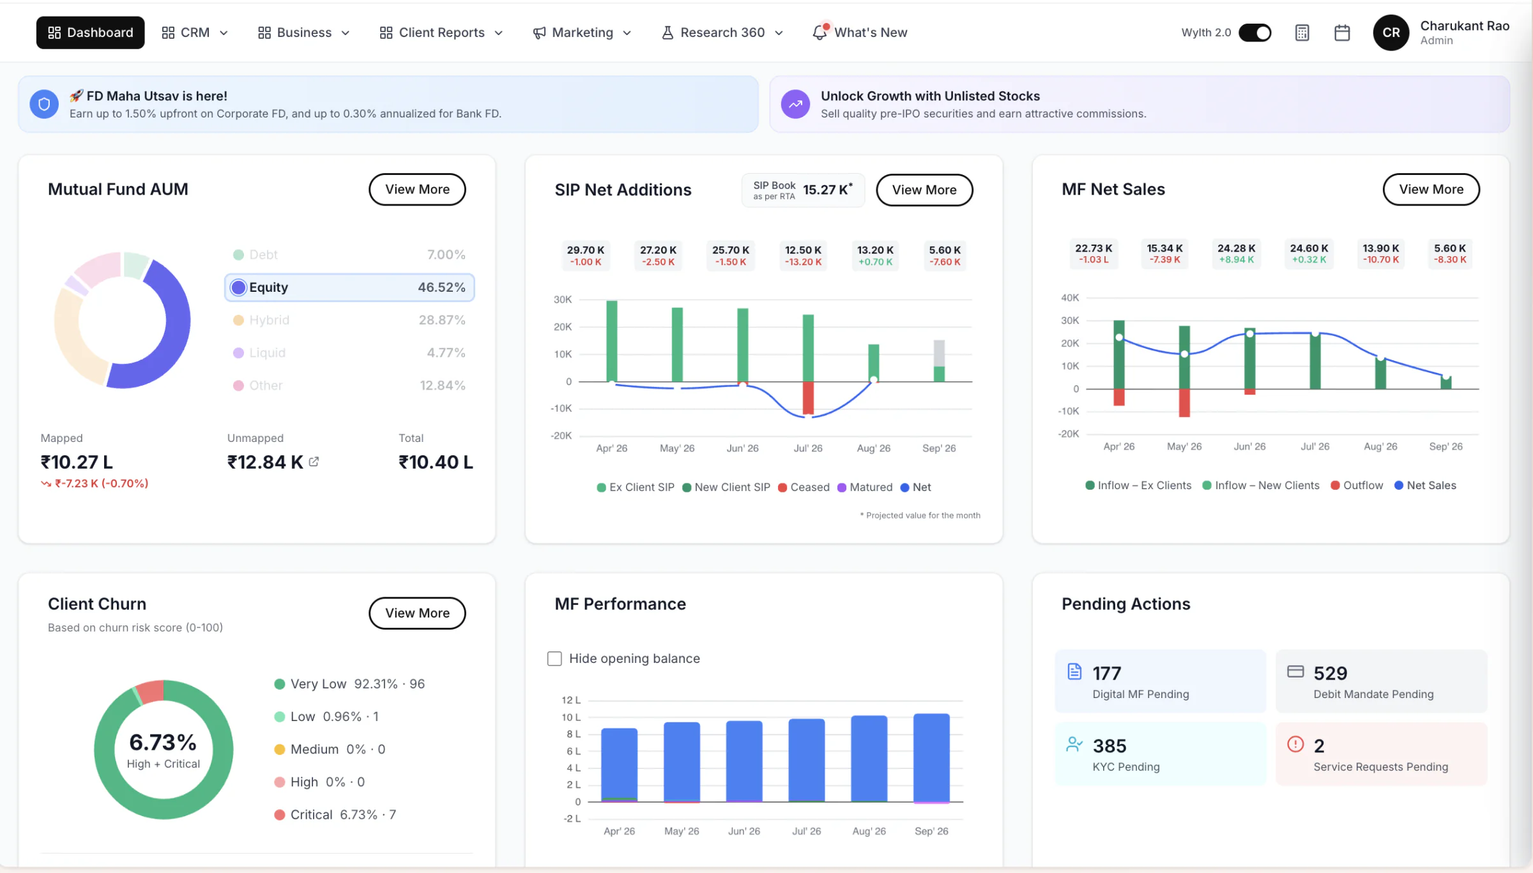Toggle Net legend in SIP chart

(915, 487)
